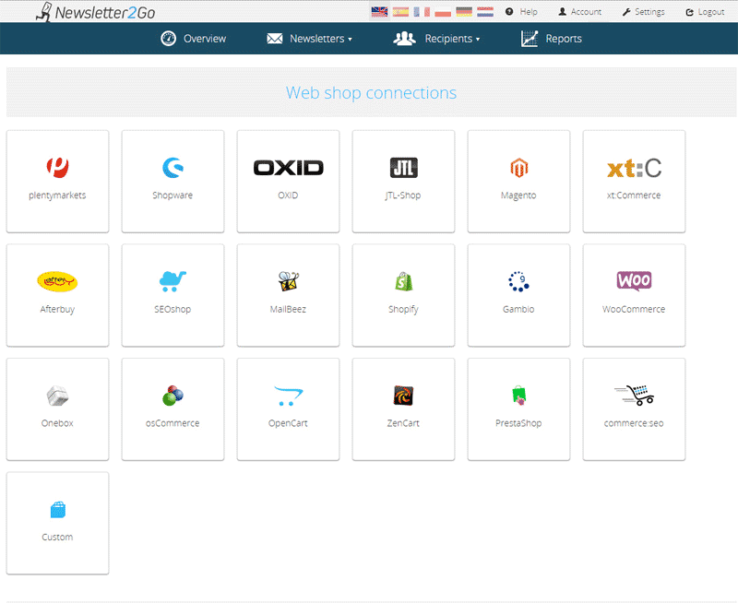Viewport: 738px width, 603px height.
Task: Open the Help link
Action: (x=521, y=12)
